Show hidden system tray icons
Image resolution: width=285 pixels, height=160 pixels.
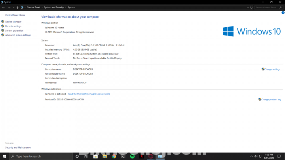[252, 156]
